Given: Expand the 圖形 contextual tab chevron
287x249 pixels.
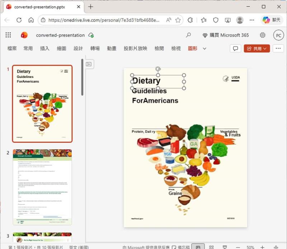Looking at the screenshot, I should (x=204, y=48).
